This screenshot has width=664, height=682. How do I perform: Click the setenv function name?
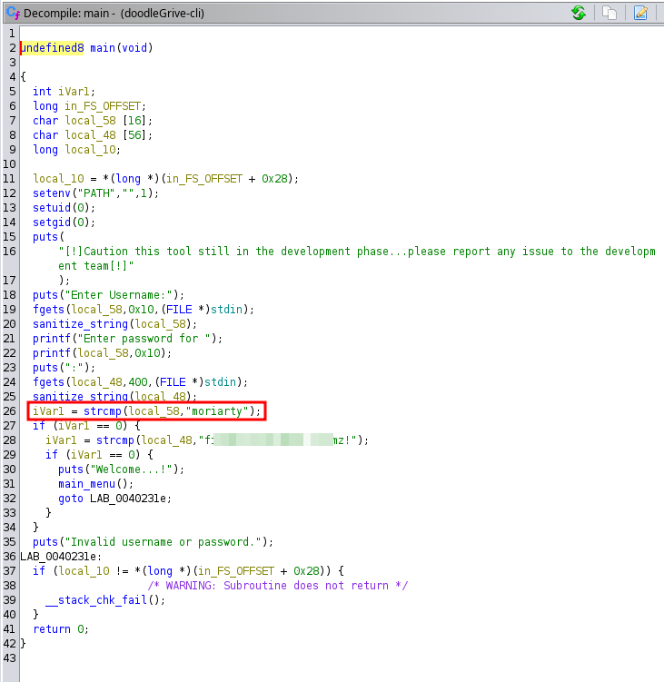pyautogui.click(x=52, y=193)
